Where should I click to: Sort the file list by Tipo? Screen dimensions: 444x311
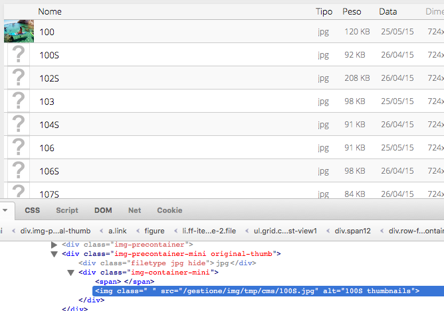coord(324,11)
